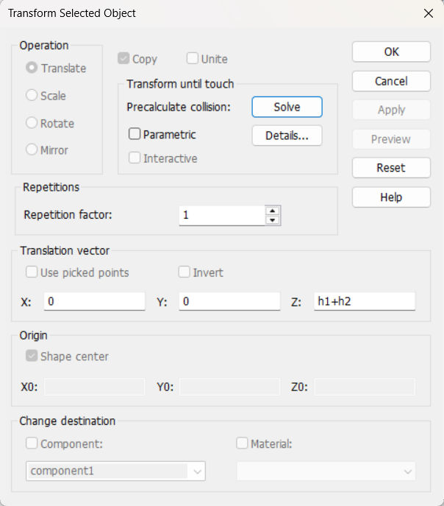Click the X0 origin field
The height and width of the screenshot is (506, 444).
94,387
